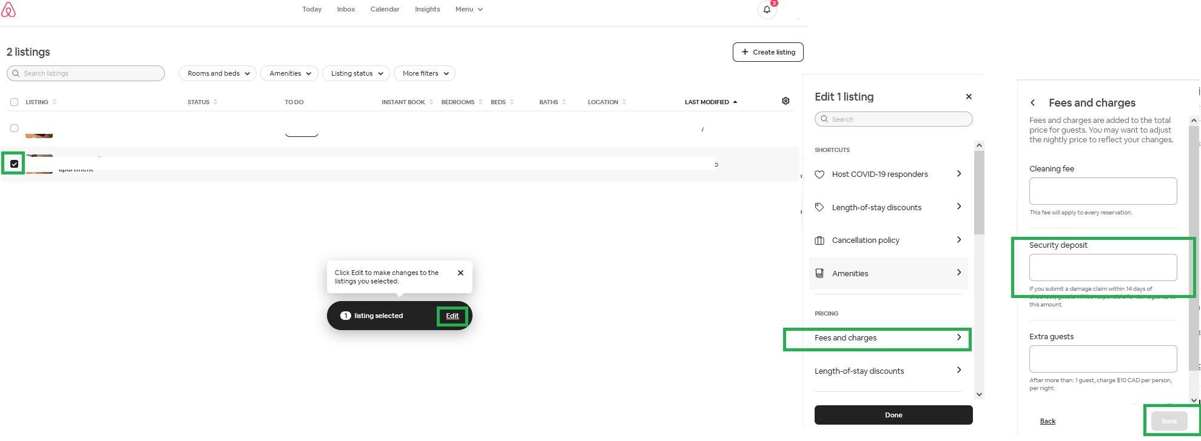This screenshot has height=441, width=1201.
Task: Open the table settings gear icon
Action: pyautogui.click(x=786, y=101)
